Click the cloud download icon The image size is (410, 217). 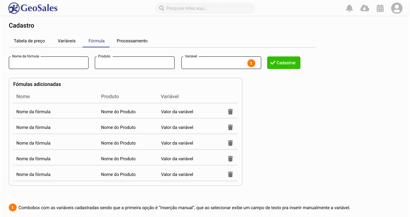click(364, 8)
